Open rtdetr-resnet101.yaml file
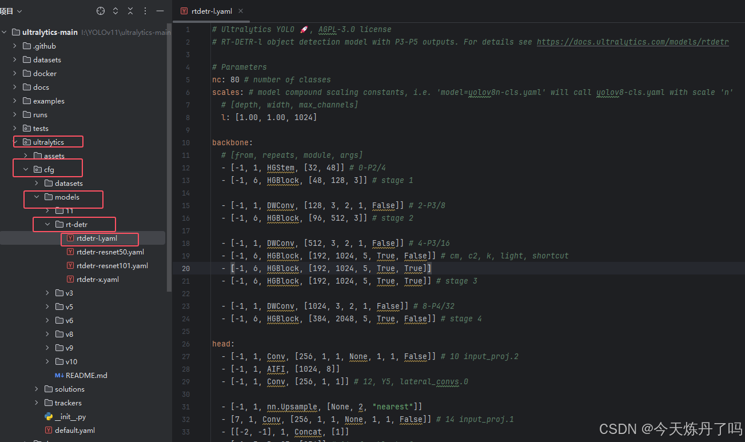This screenshot has height=442, width=745. click(112, 265)
